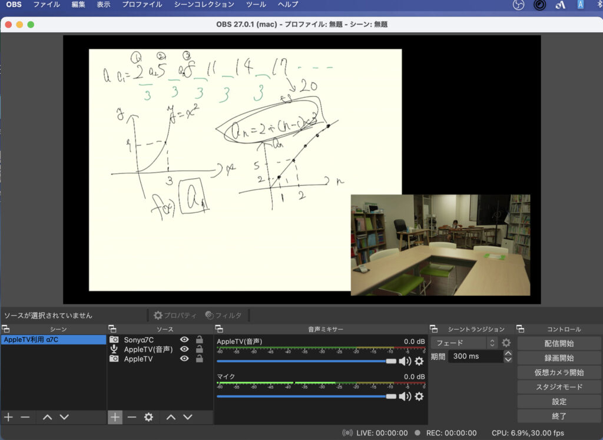Open transition settings gear icon

(506, 342)
